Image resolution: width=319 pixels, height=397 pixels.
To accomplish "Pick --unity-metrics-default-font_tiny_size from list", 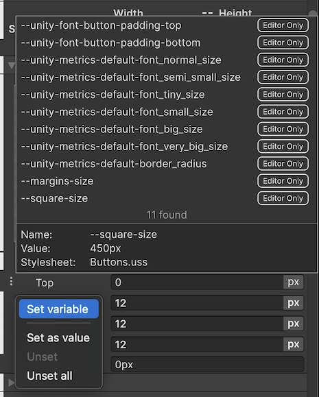I will [x=166, y=95].
